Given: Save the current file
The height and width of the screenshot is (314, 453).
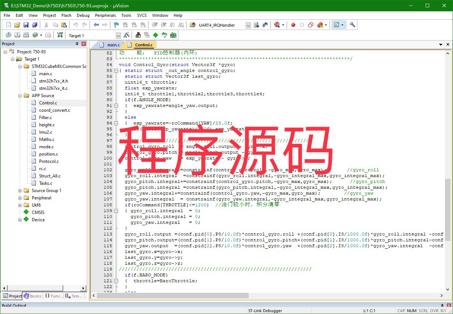Looking at the screenshot, I should pos(26,25).
